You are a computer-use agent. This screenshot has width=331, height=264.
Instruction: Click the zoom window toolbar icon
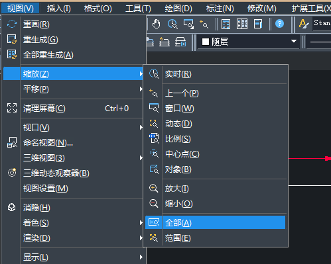(x=188, y=24)
